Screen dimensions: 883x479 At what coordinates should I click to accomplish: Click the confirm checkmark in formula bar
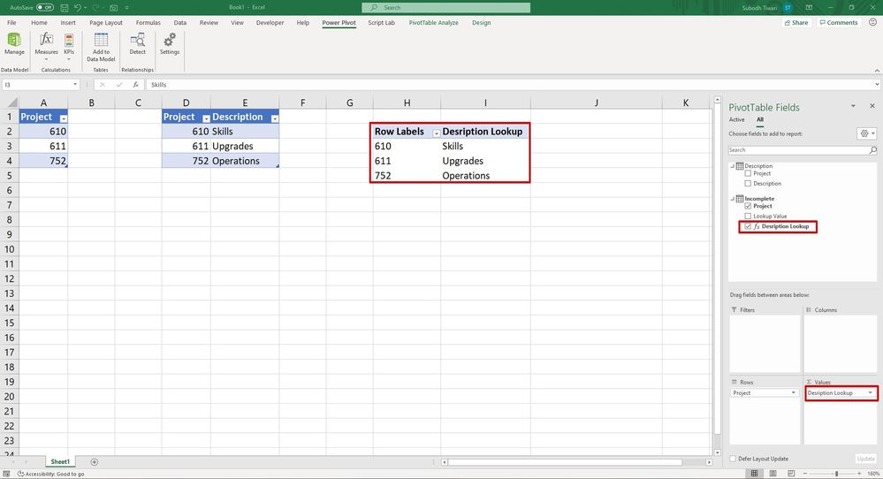(x=118, y=85)
